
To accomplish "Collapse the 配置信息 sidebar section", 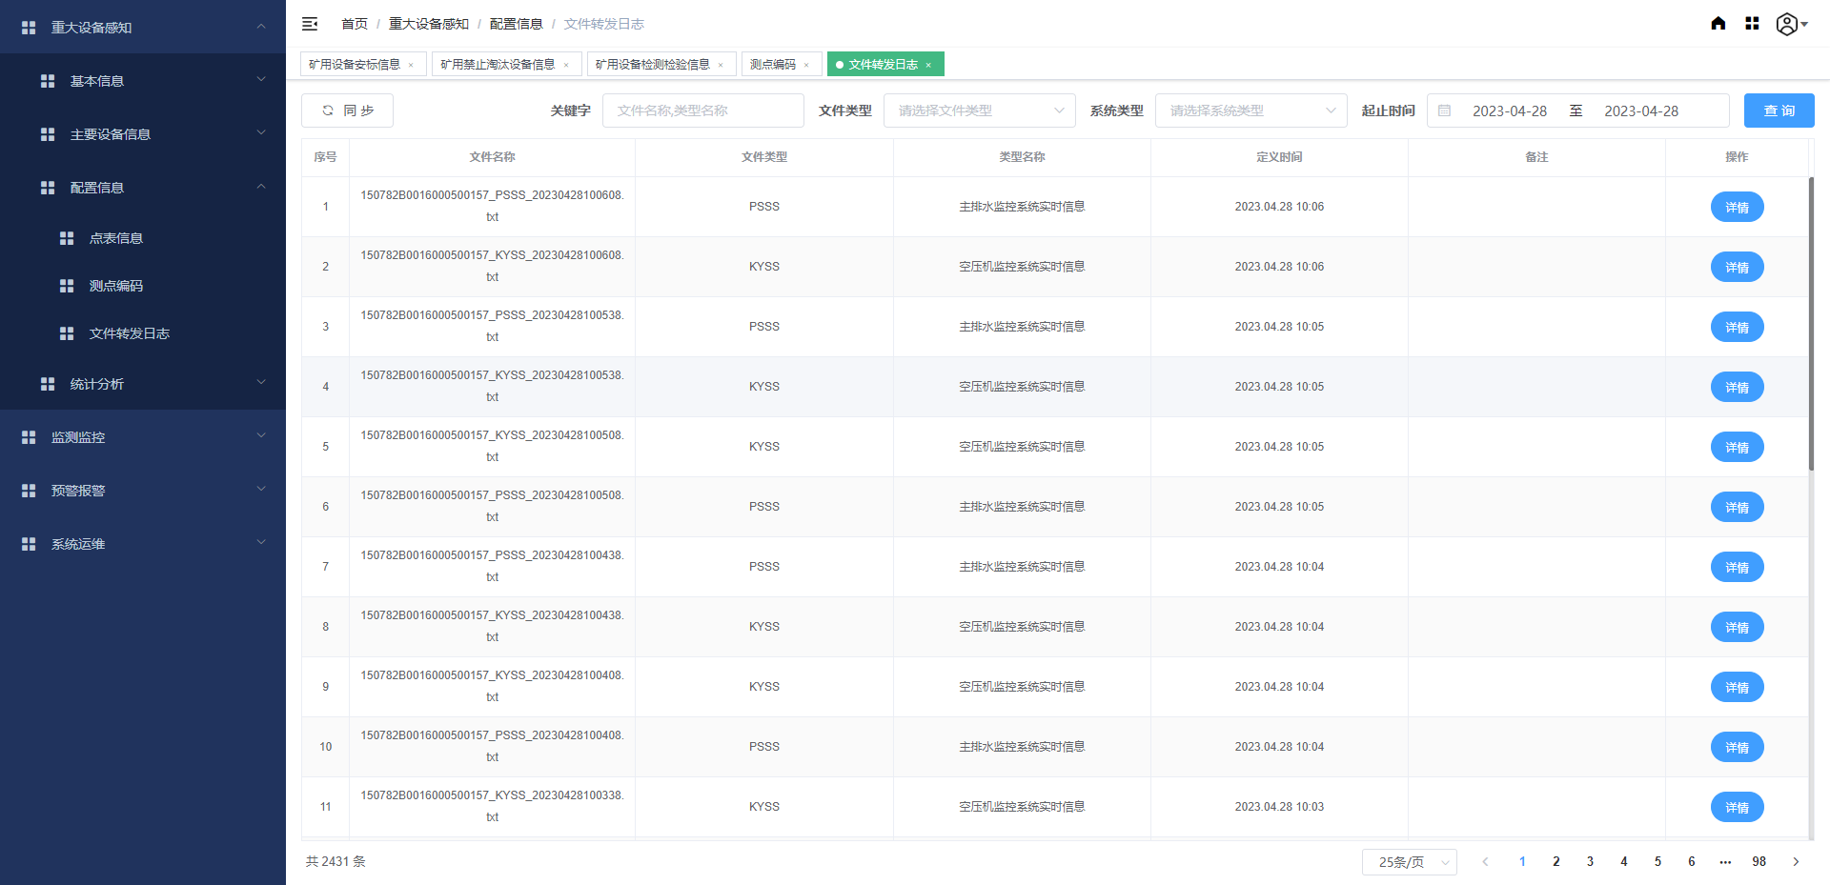I will pos(143,188).
